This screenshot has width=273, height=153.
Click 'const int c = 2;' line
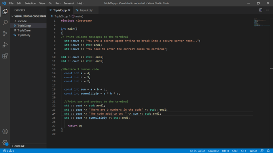click(77, 81)
